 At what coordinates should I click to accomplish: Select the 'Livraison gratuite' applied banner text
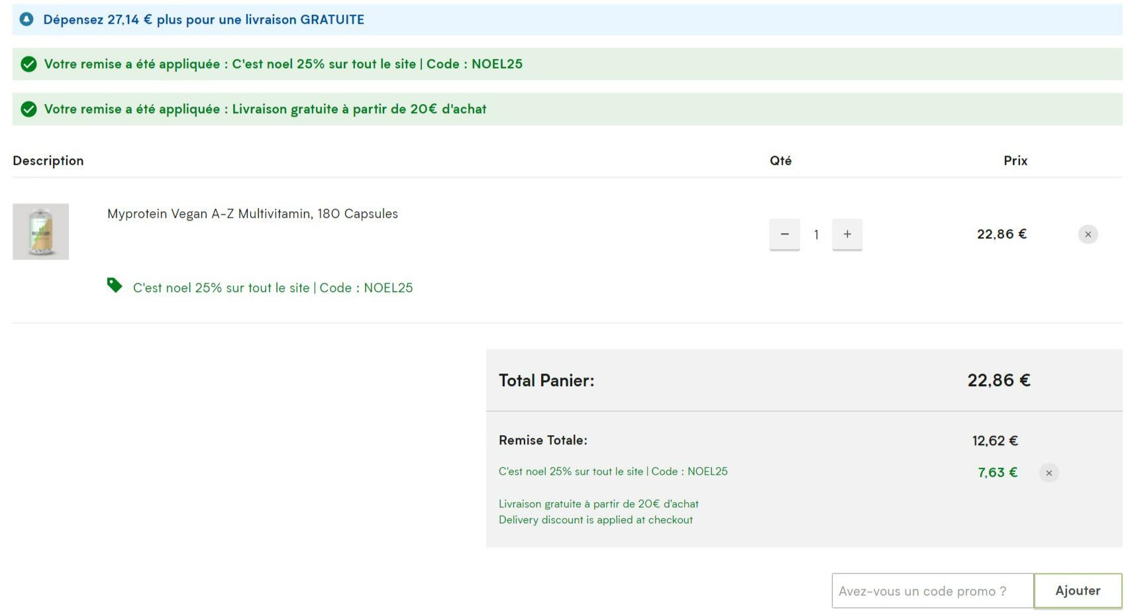pos(265,109)
